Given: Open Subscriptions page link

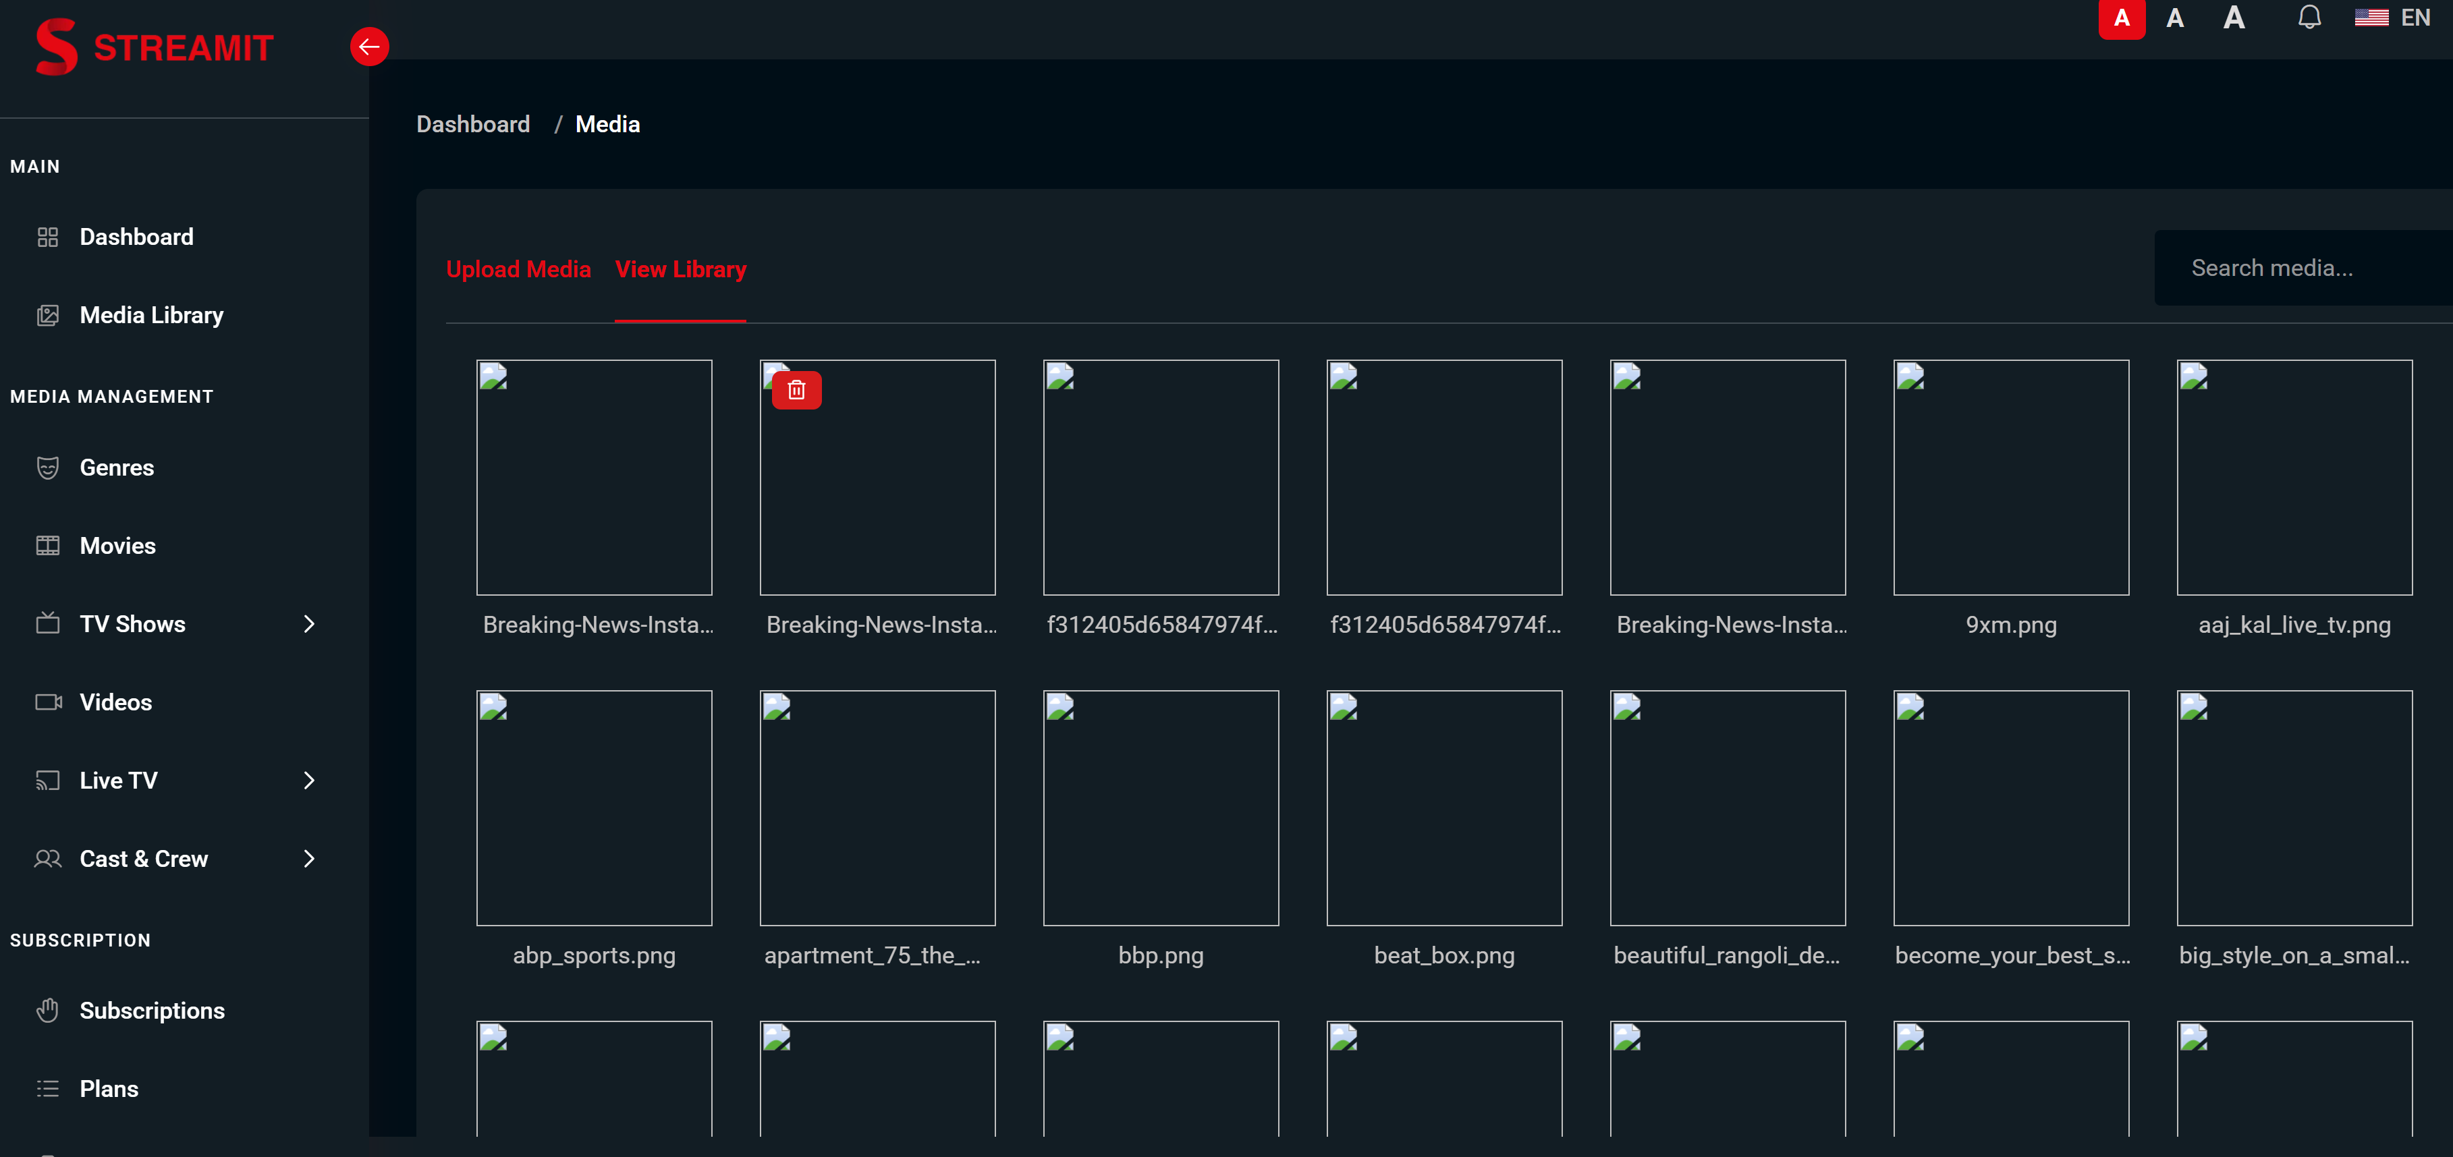Looking at the screenshot, I should 153,1011.
